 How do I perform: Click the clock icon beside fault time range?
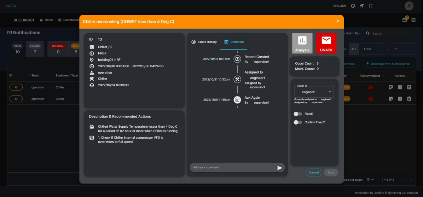92,66
